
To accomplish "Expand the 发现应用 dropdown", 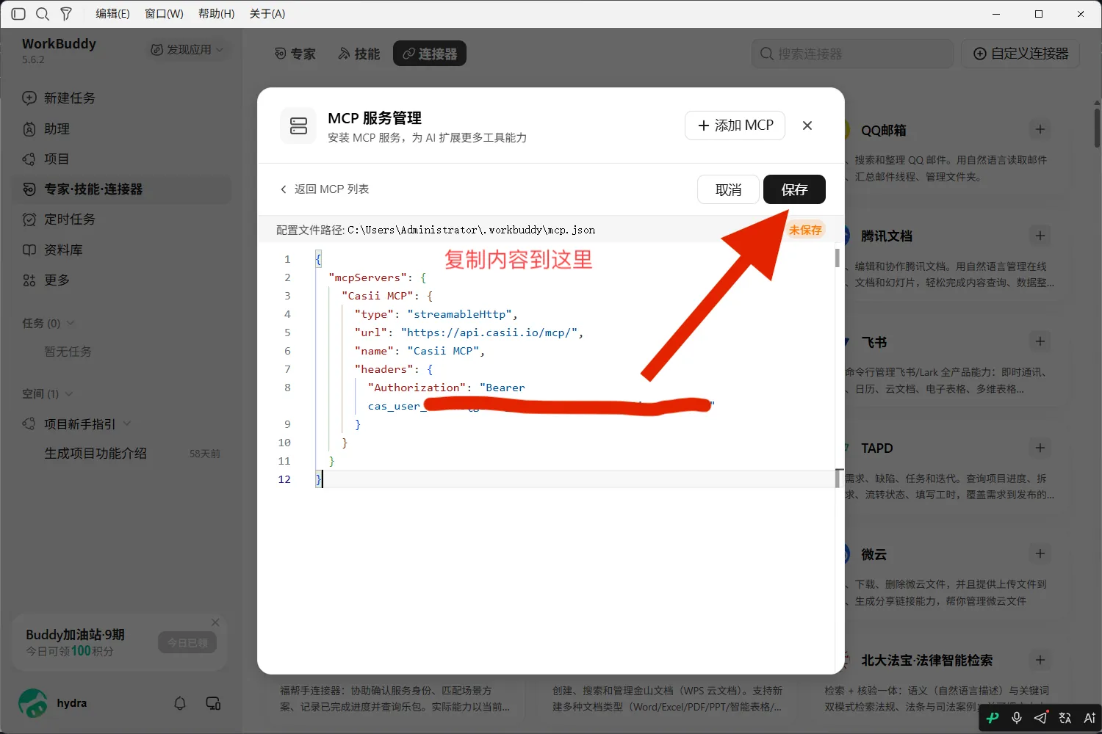I will [x=187, y=49].
